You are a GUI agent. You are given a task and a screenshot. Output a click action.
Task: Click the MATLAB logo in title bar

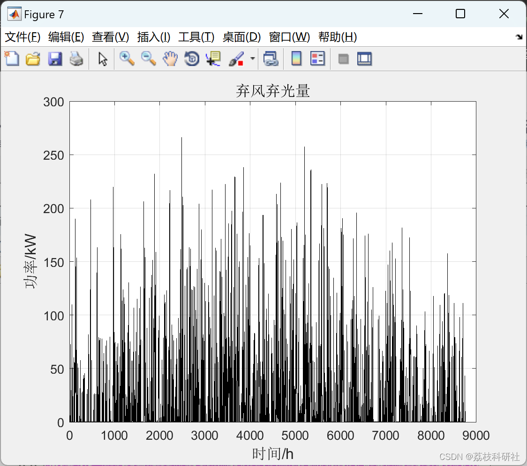(15, 14)
